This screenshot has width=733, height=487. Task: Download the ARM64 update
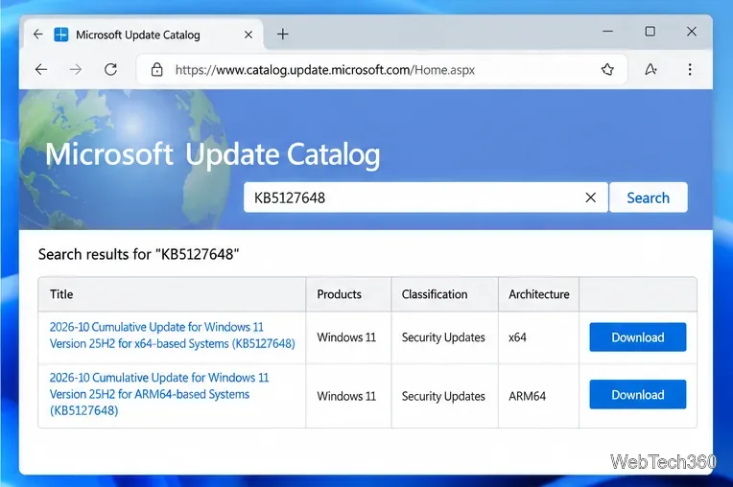638,395
